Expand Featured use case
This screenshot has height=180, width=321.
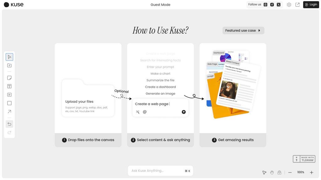pyautogui.click(x=243, y=30)
